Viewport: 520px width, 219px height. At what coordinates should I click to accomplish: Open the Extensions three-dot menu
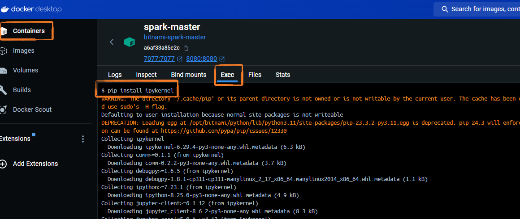pos(83,139)
